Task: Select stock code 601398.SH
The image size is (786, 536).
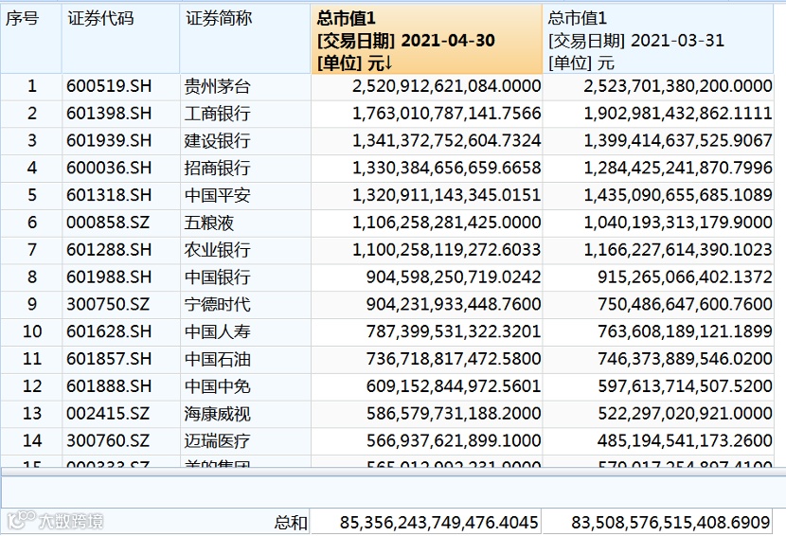Action: pos(109,114)
